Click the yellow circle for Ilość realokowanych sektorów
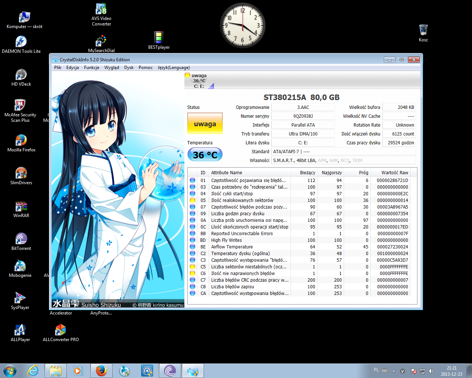 (192, 200)
